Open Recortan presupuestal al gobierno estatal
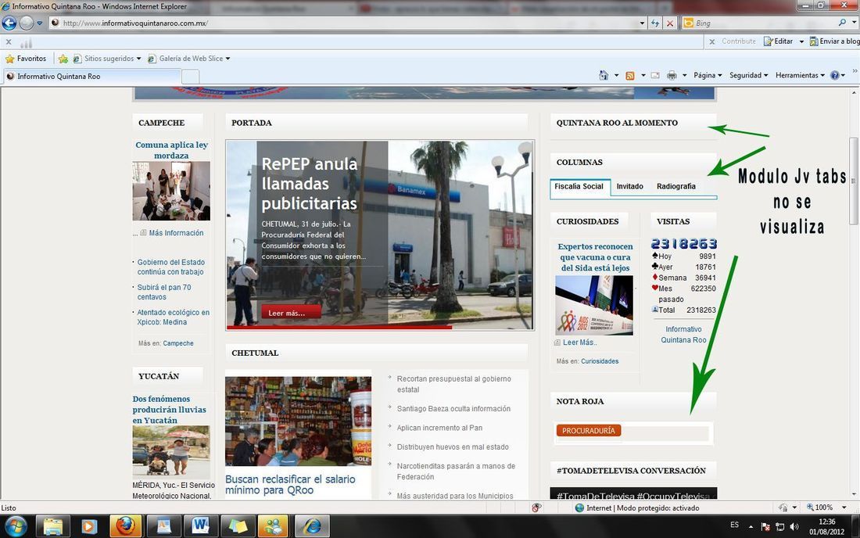Viewport: 860px width, 538px height. 453,384
